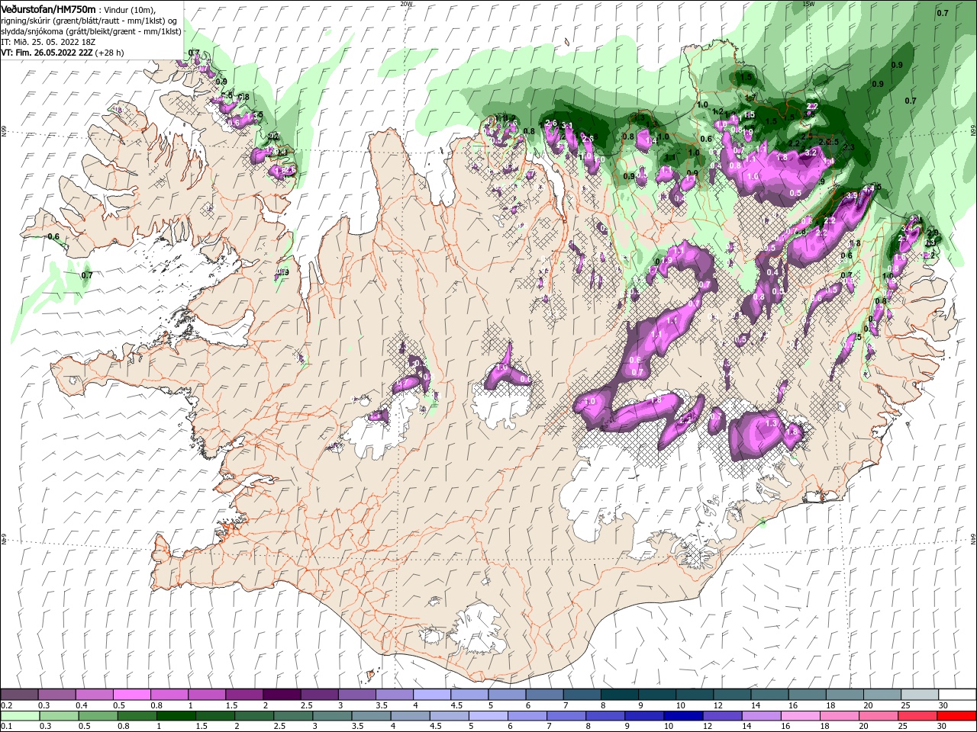This screenshot has width=977, height=732.
Task: Pick the dark teal snow swatch 8–9
Action: pyautogui.click(x=619, y=695)
